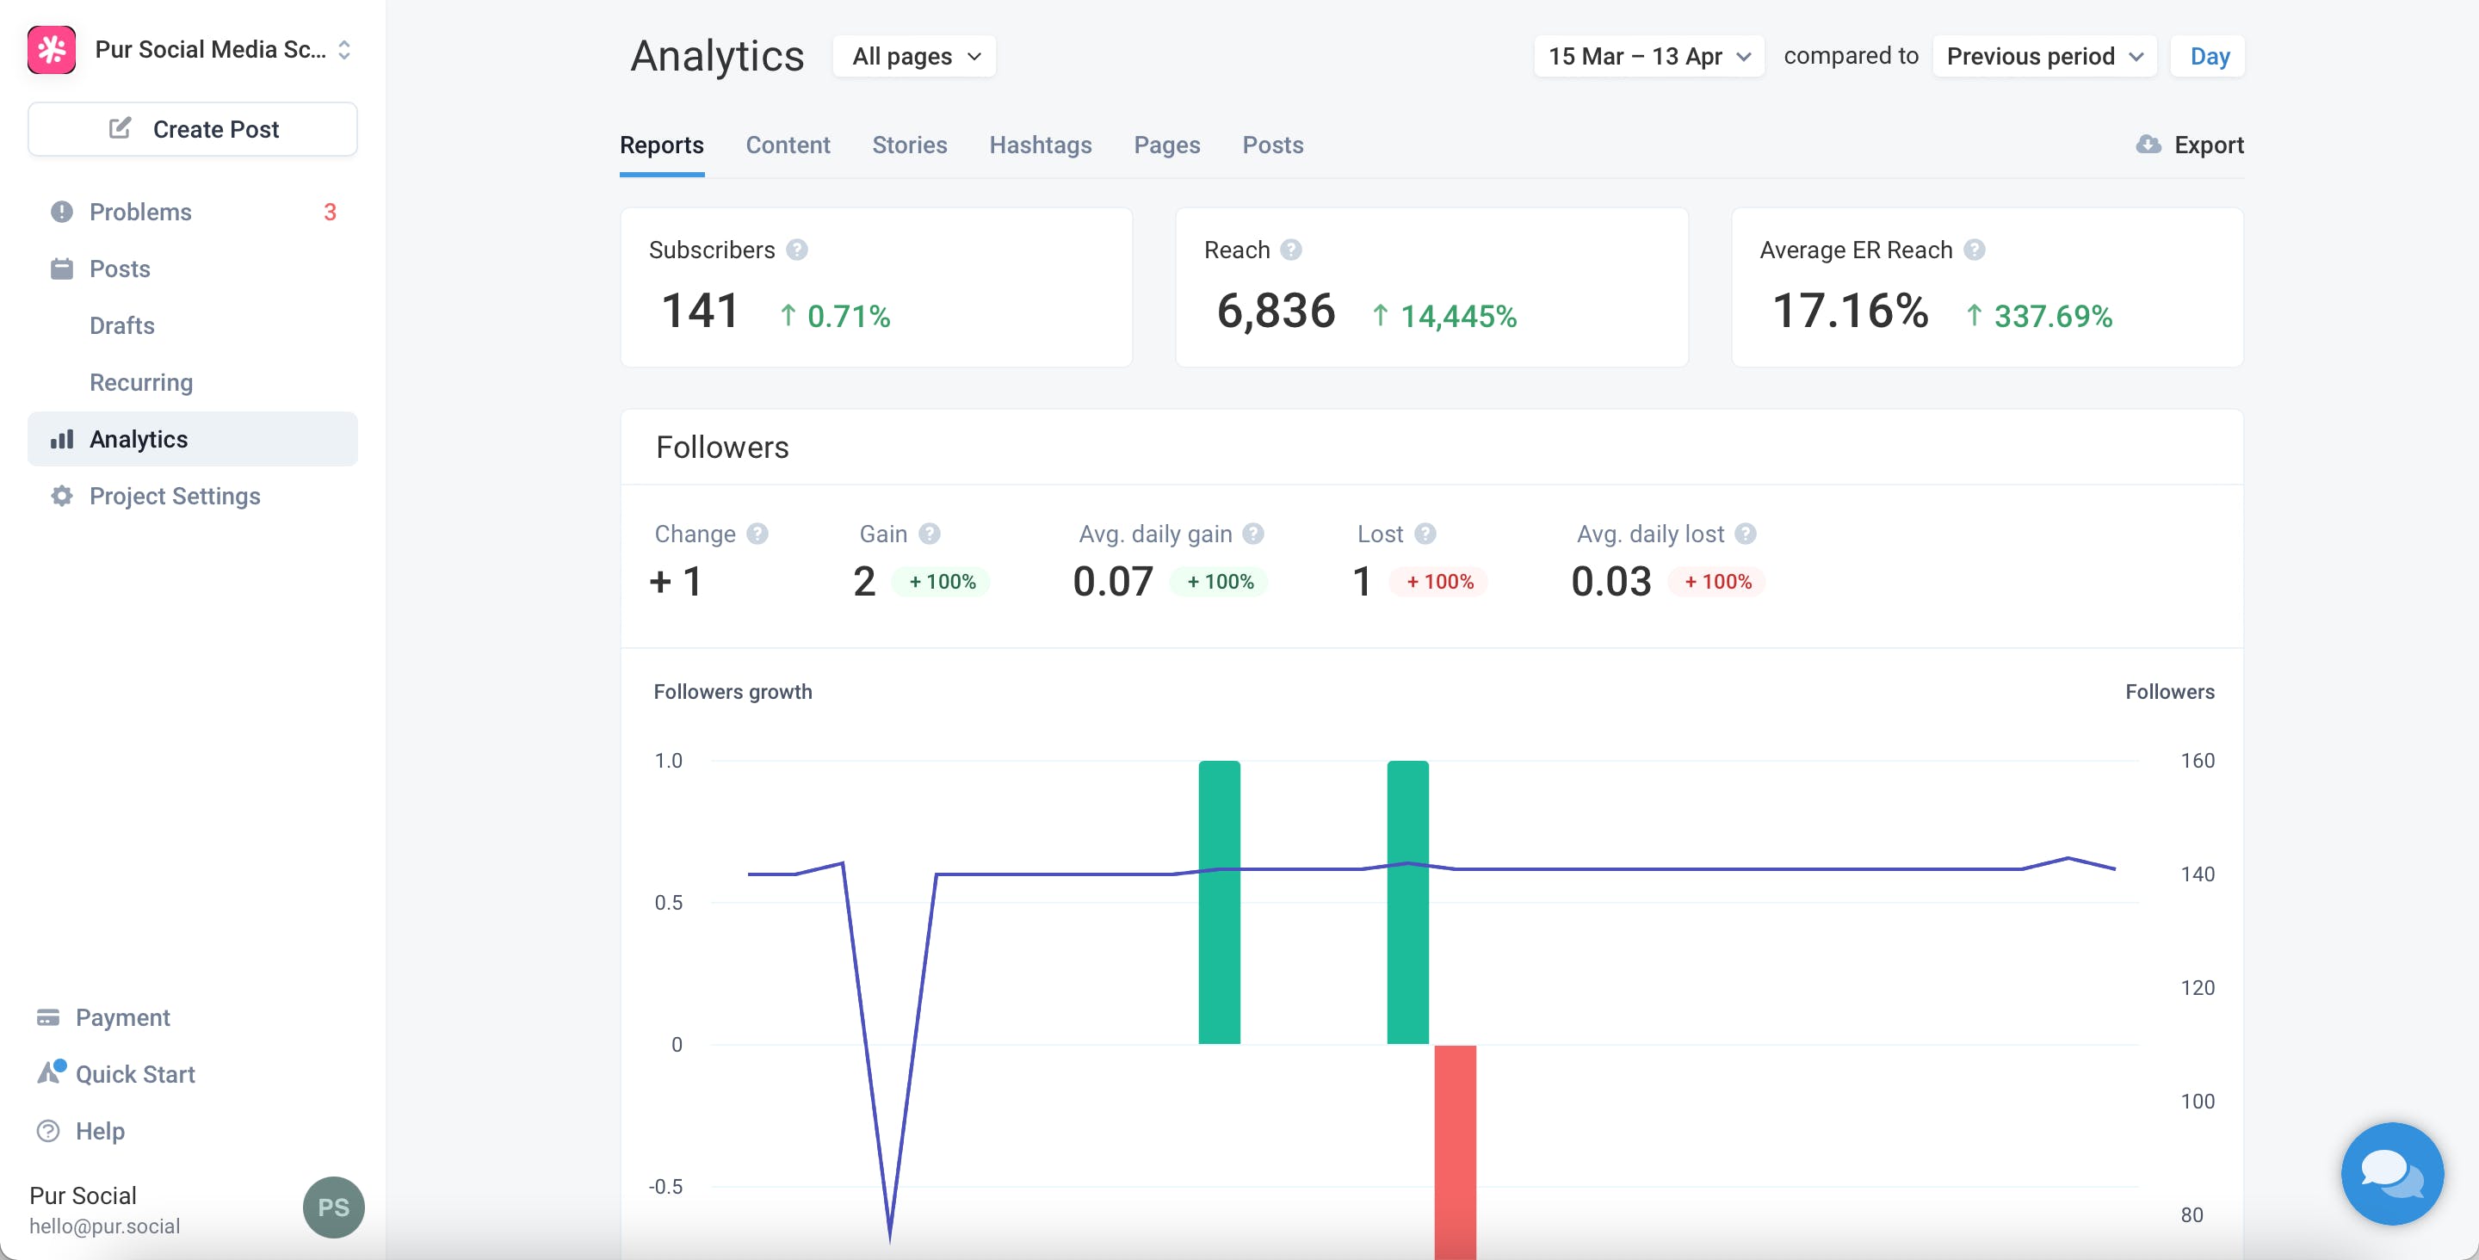Switch to the Posts tab in Analytics
The height and width of the screenshot is (1260, 2479).
[1273, 145]
